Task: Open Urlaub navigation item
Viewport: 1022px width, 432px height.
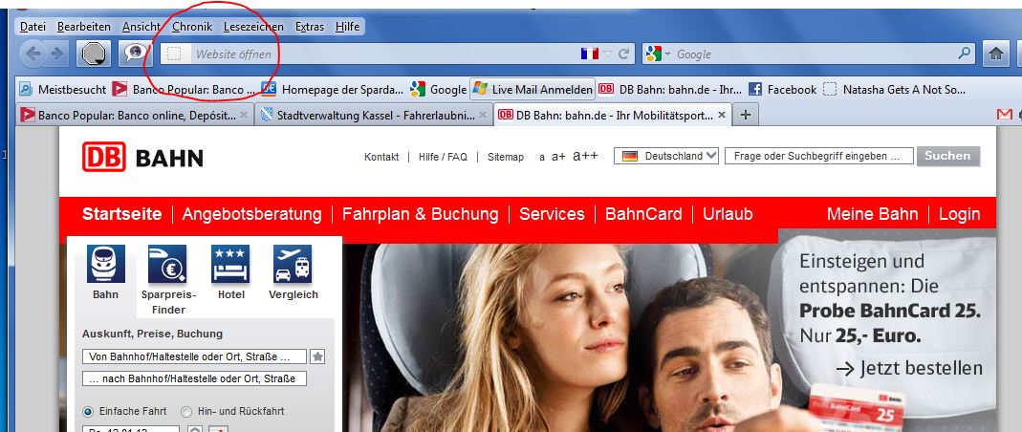Action: click(728, 214)
